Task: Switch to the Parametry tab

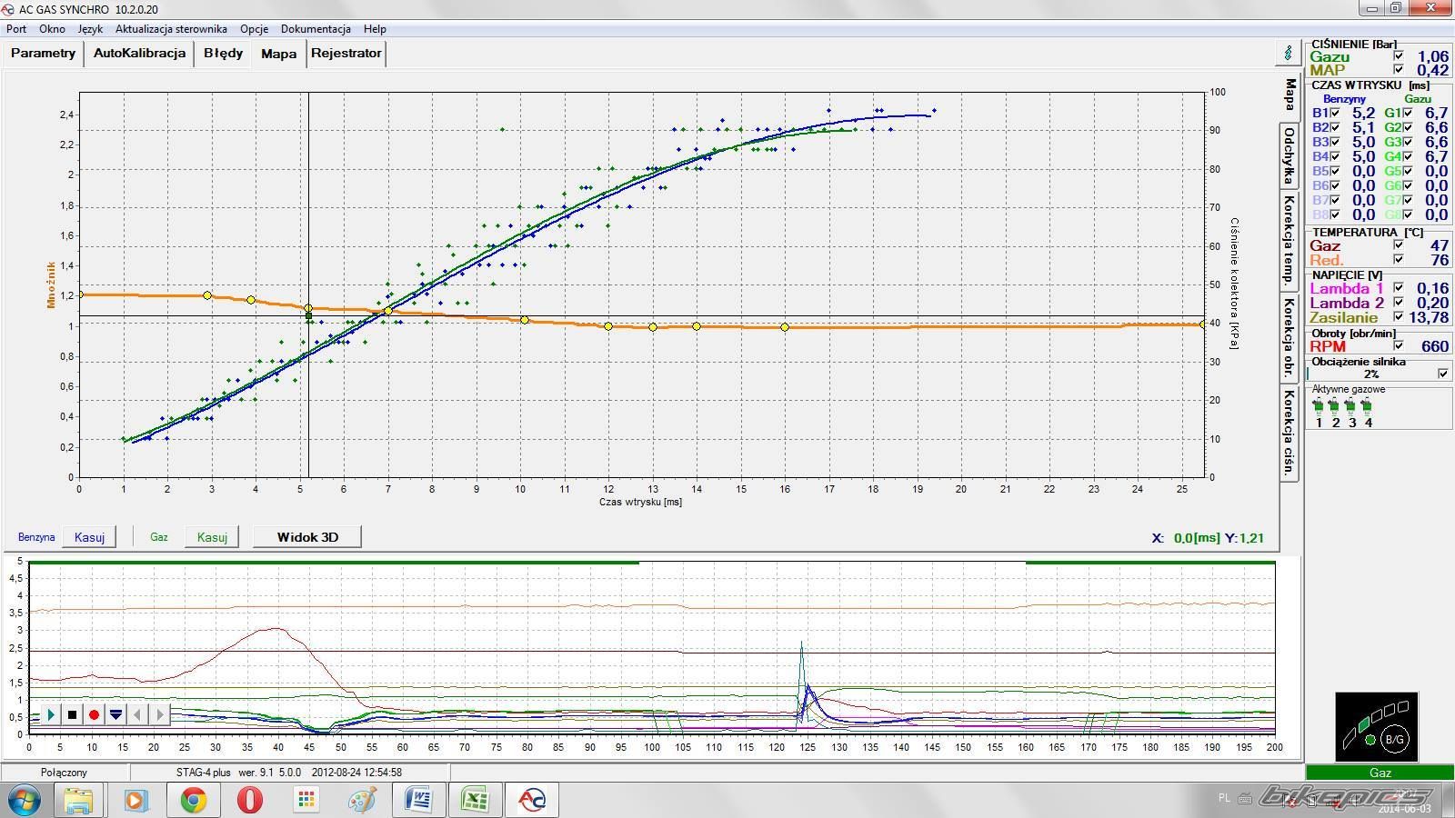Action: click(x=43, y=53)
